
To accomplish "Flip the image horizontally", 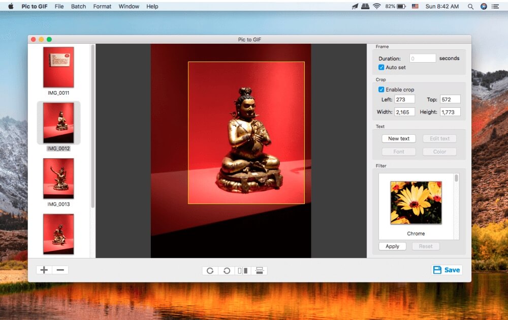I will [243, 271].
